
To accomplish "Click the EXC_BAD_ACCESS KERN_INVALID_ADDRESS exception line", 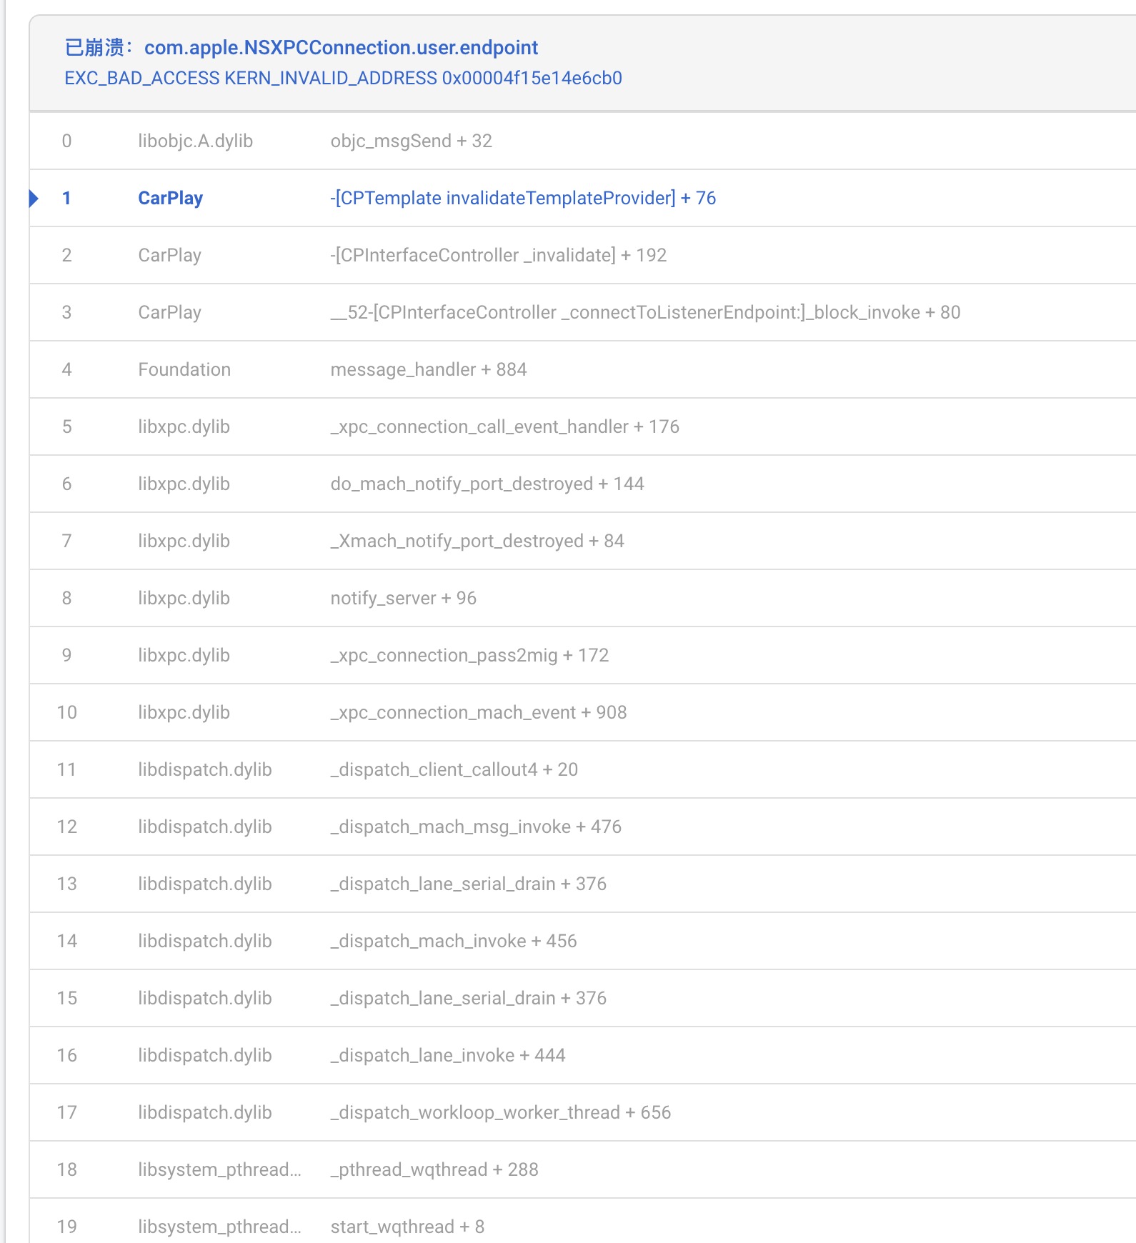I will tap(343, 78).
